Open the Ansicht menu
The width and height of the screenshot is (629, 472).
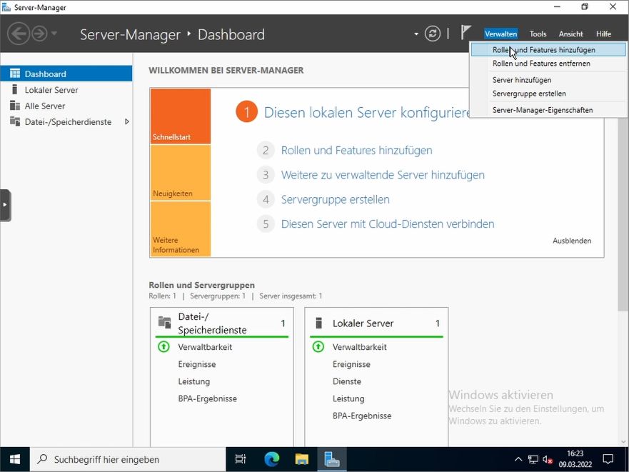tap(570, 34)
